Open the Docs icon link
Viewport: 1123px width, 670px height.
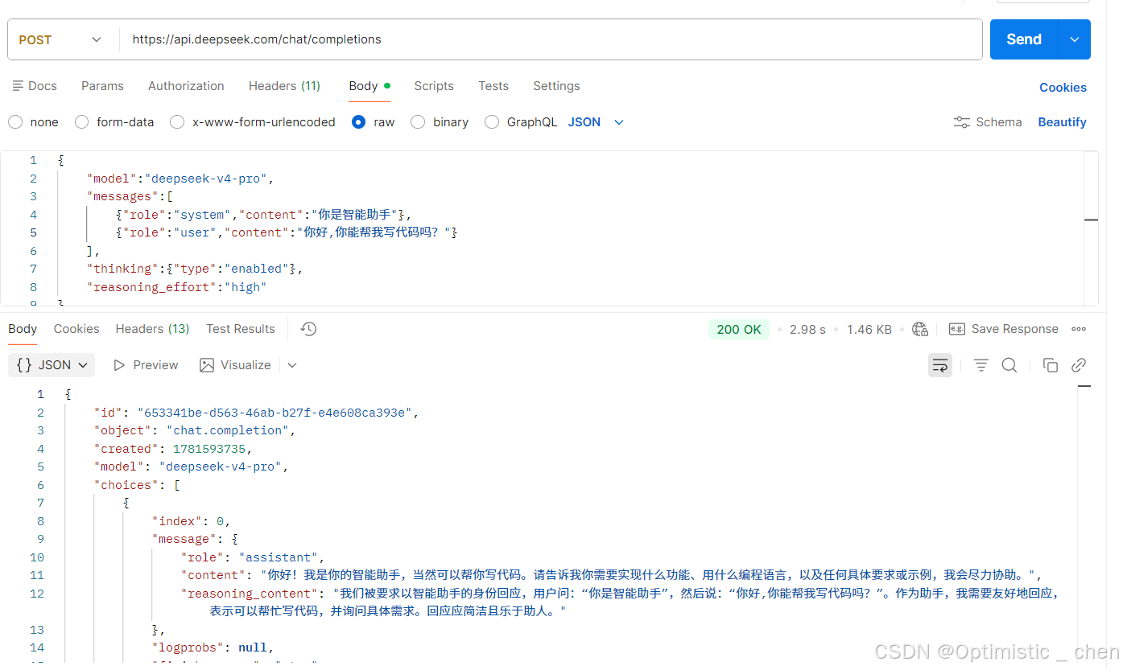[18, 86]
